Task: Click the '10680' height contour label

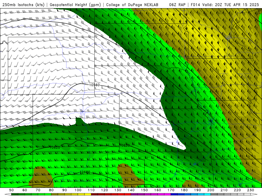Action: (85, 172)
